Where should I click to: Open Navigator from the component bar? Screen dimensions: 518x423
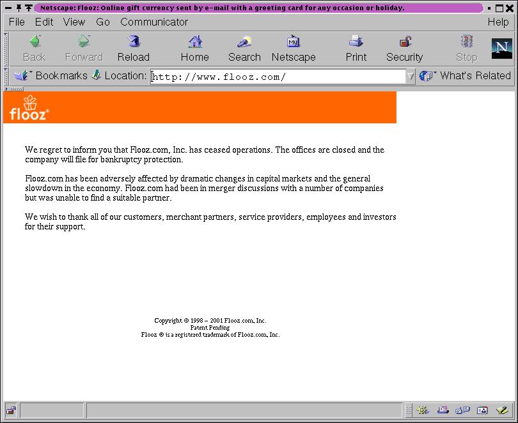(x=422, y=410)
